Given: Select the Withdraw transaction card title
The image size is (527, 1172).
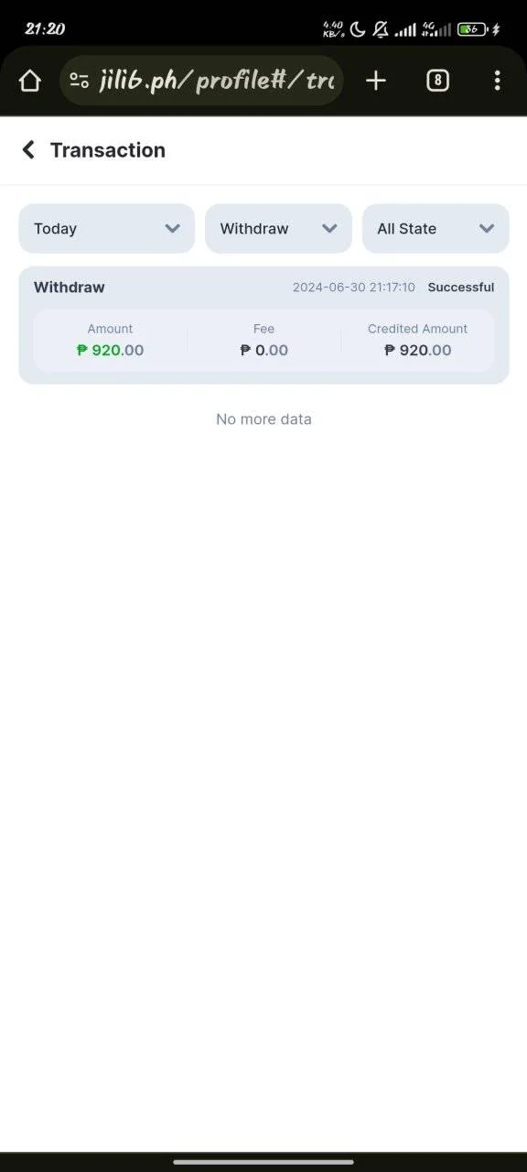Looking at the screenshot, I should coord(70,287).
